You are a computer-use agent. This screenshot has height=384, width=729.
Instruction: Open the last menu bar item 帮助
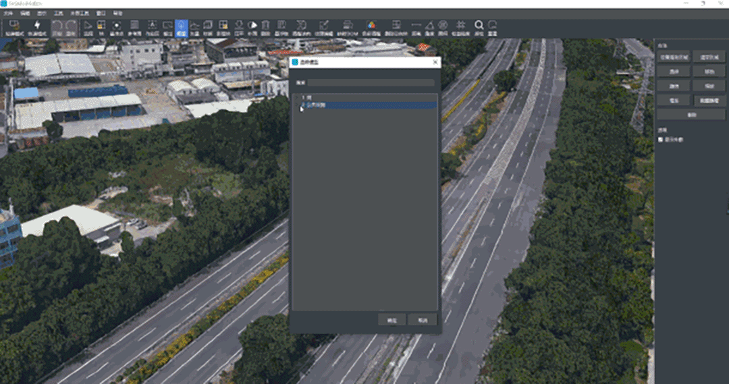[x=118, y=13]
